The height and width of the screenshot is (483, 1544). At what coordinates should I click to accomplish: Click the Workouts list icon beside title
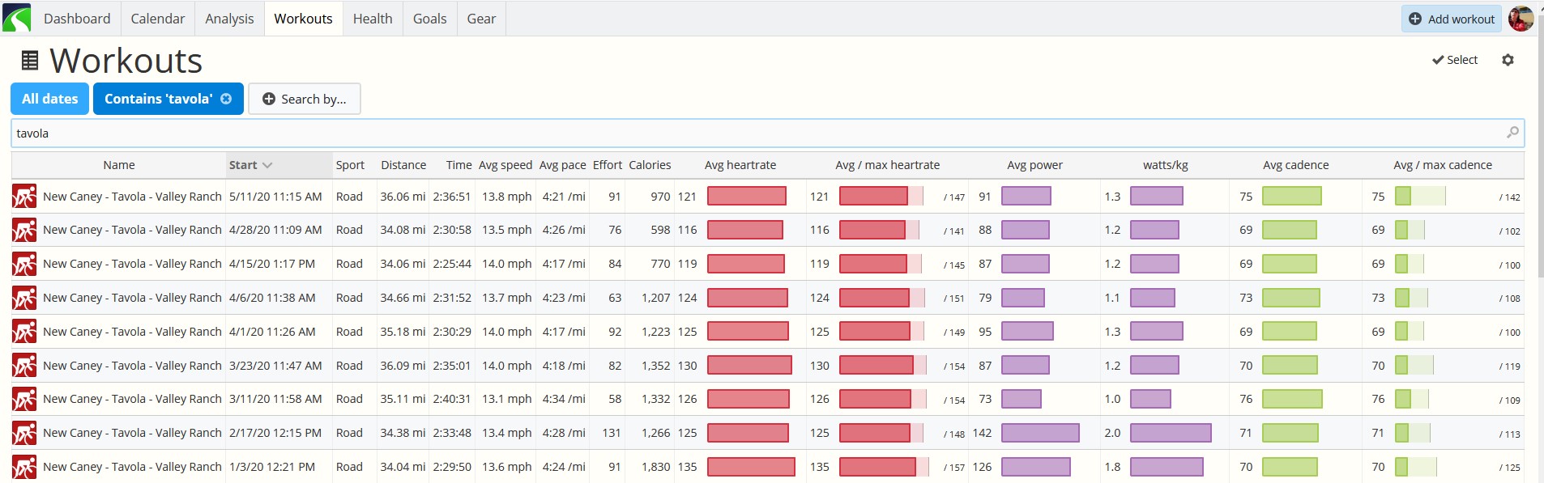[30, 61]
